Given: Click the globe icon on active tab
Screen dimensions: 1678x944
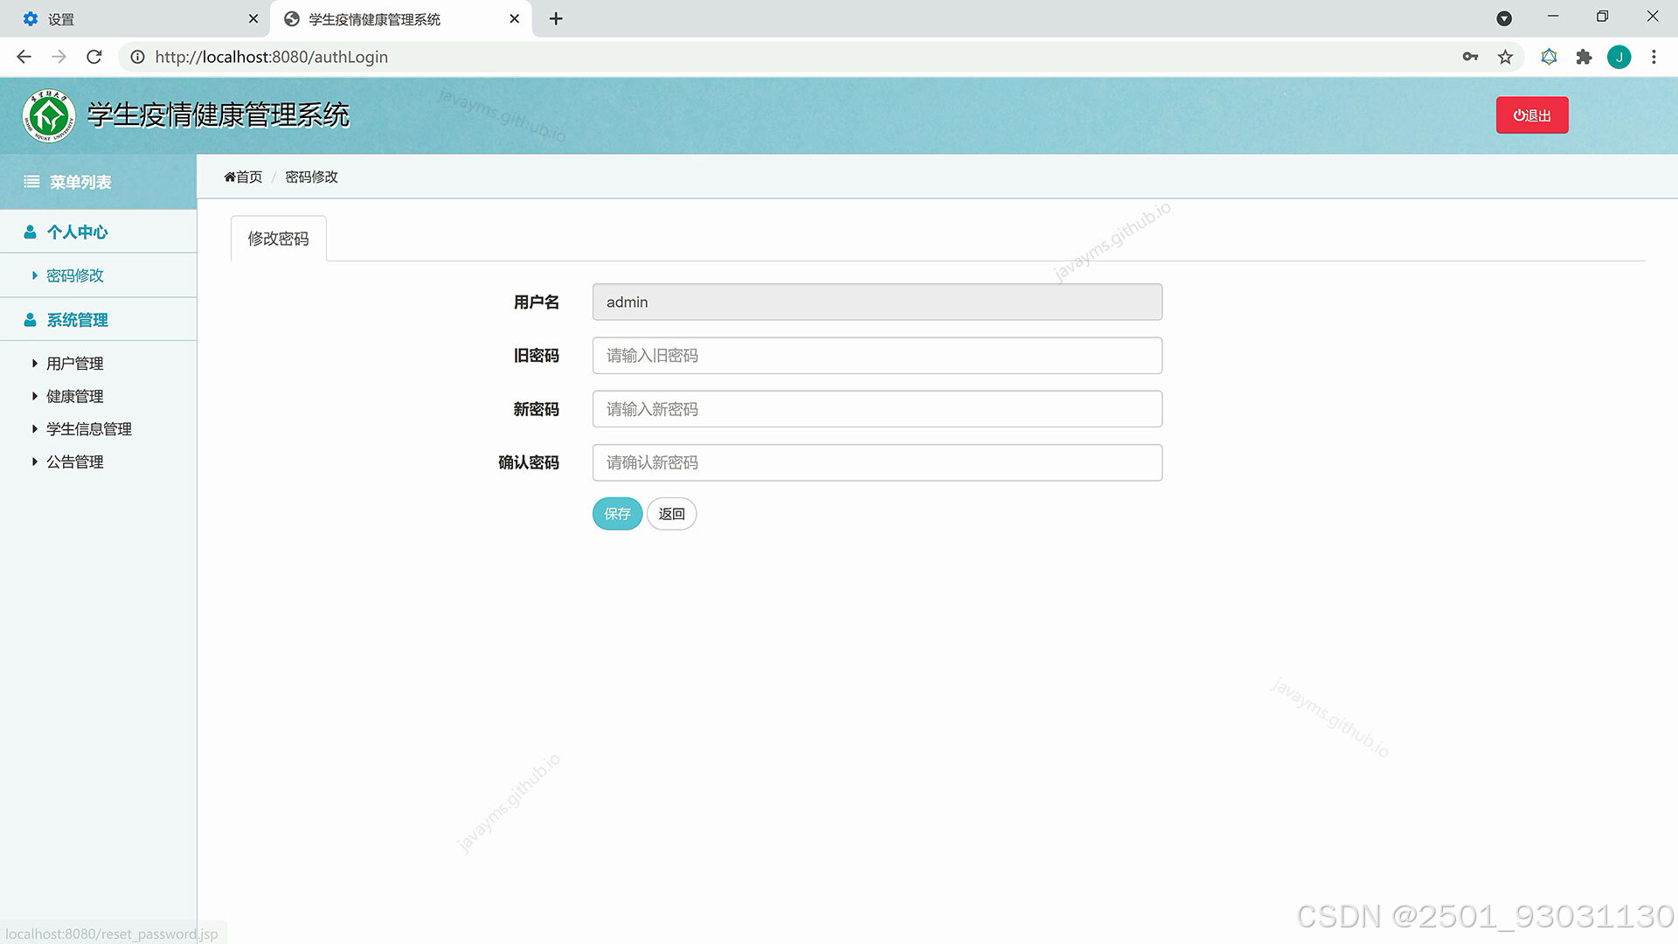Looking at the screenshot, I should [x=292, y=18].
